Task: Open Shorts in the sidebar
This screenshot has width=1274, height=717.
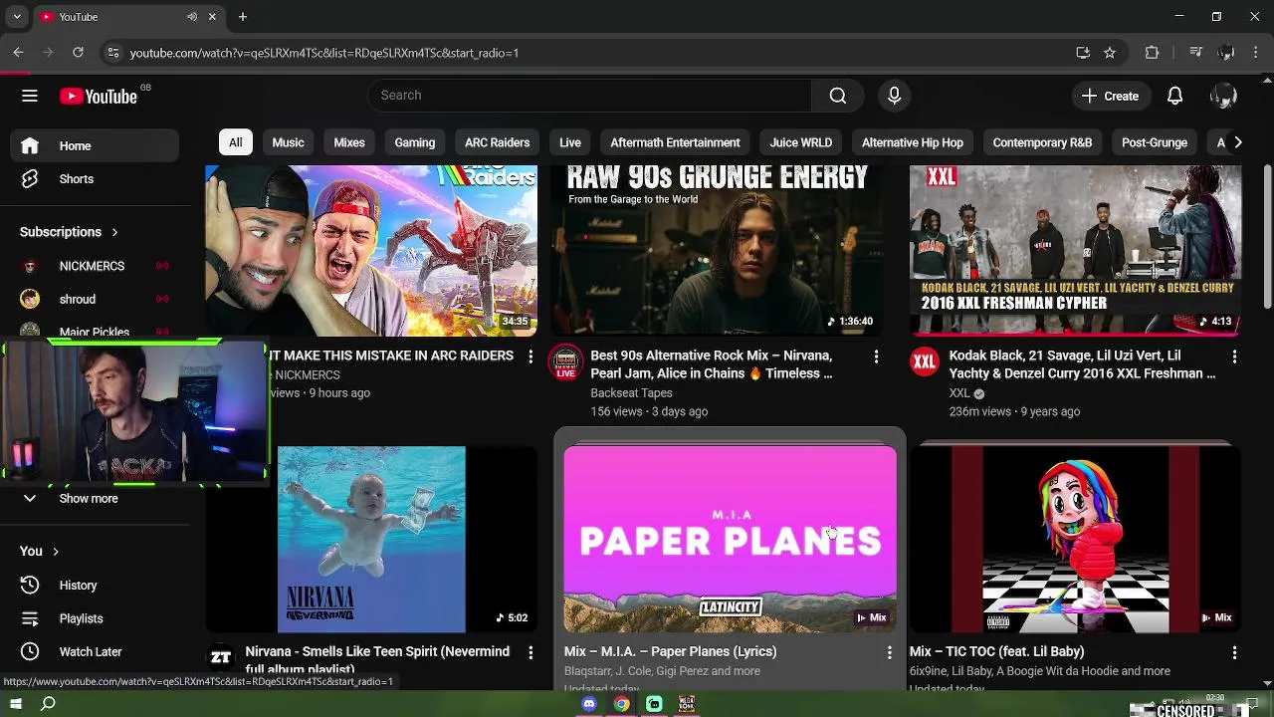Action: point(96,179)
